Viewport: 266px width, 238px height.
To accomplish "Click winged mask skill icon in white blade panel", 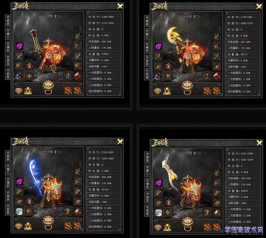I will point(158,227).
